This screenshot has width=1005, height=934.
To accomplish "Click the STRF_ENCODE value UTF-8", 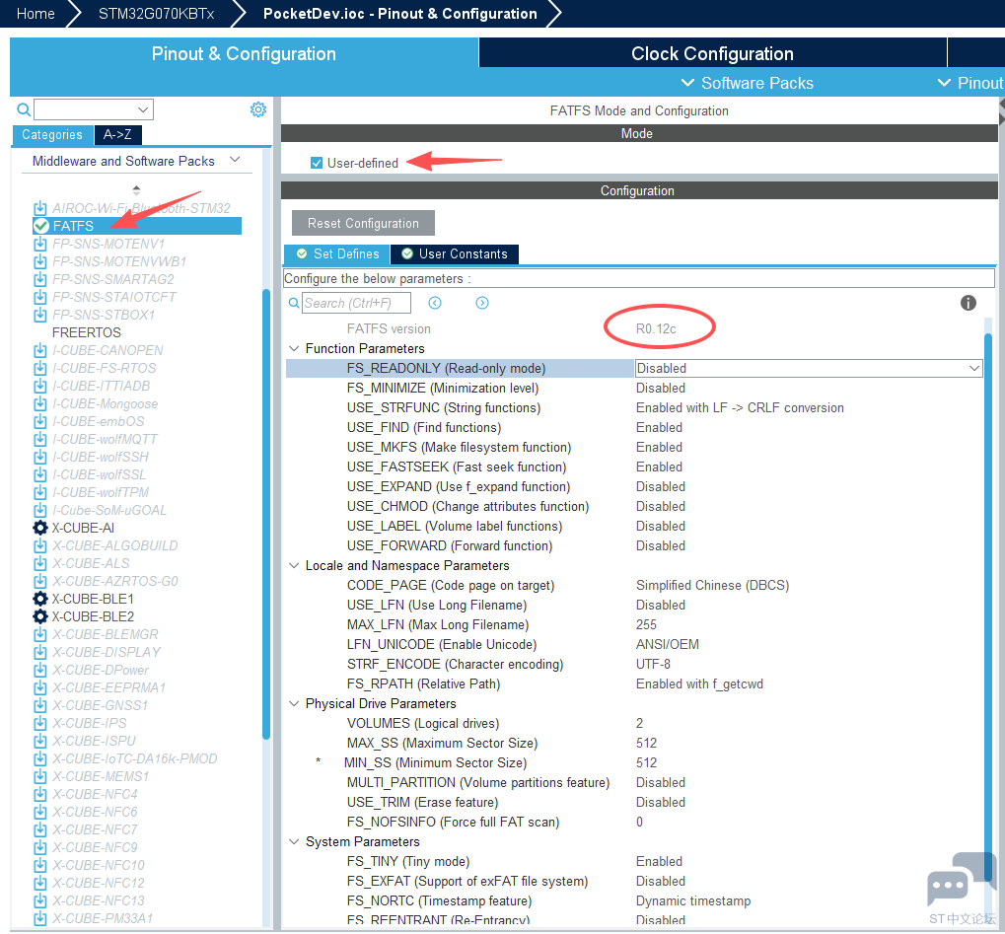I will (653, 664).
